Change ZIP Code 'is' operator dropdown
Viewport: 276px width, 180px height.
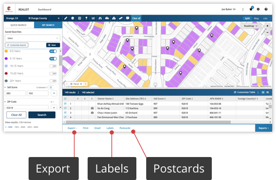pyautogui.click(x=52, y=102)
